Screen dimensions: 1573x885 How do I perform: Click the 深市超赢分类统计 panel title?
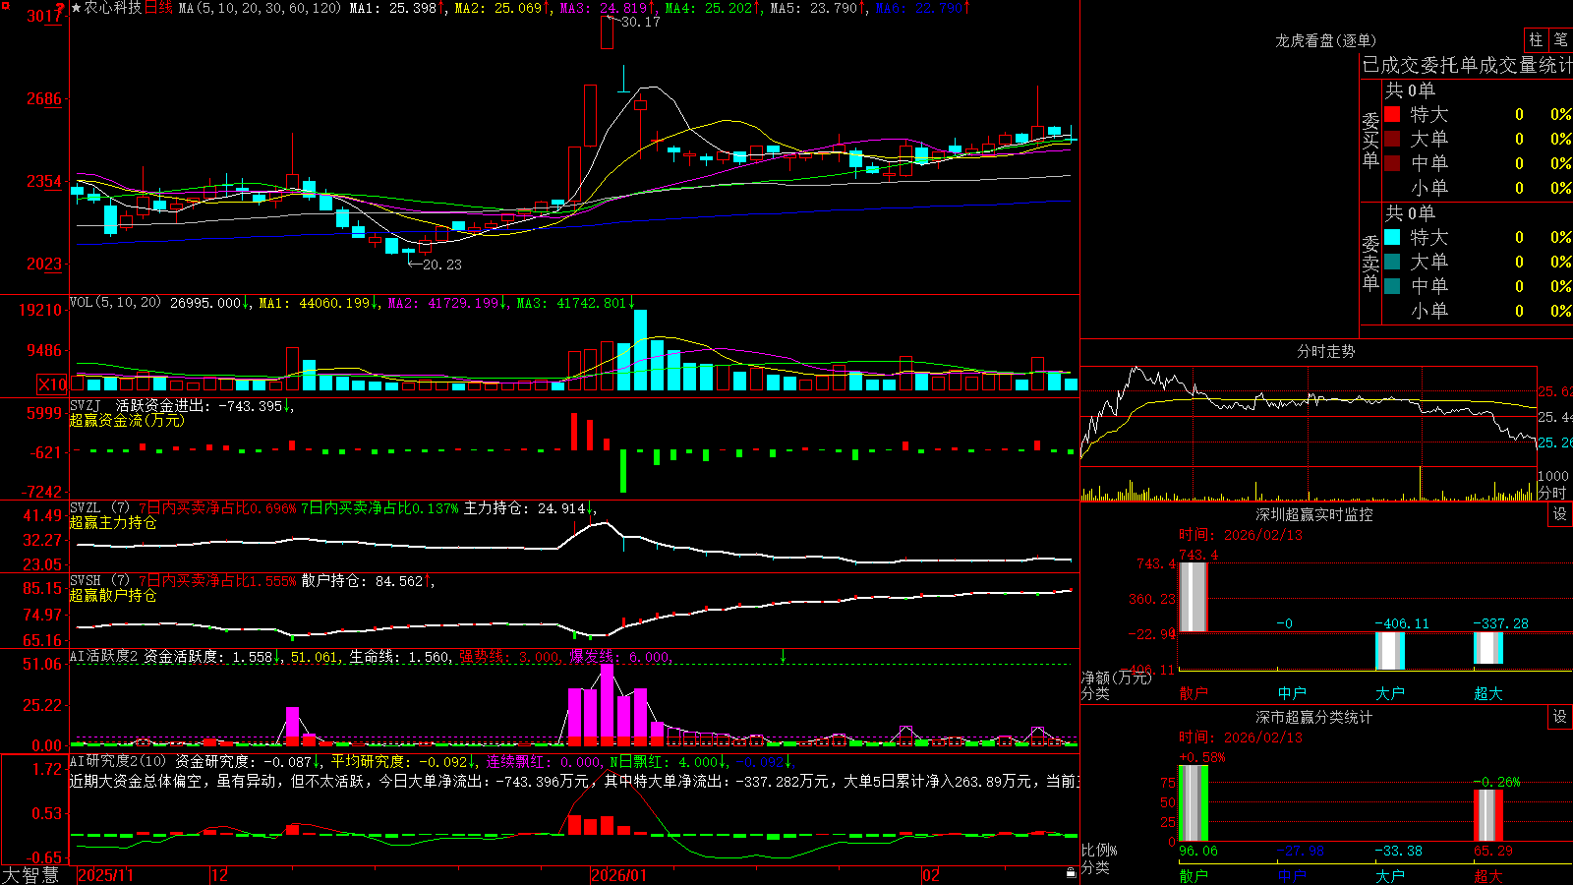[x=1313, y=717]
